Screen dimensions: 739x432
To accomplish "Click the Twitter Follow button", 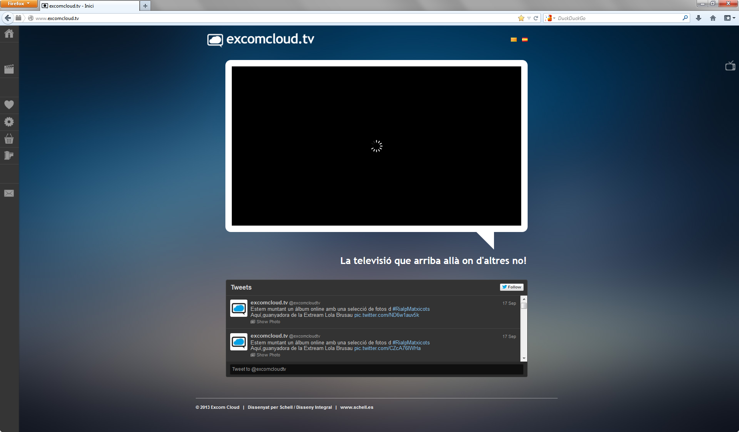I will tap(512, 287).
